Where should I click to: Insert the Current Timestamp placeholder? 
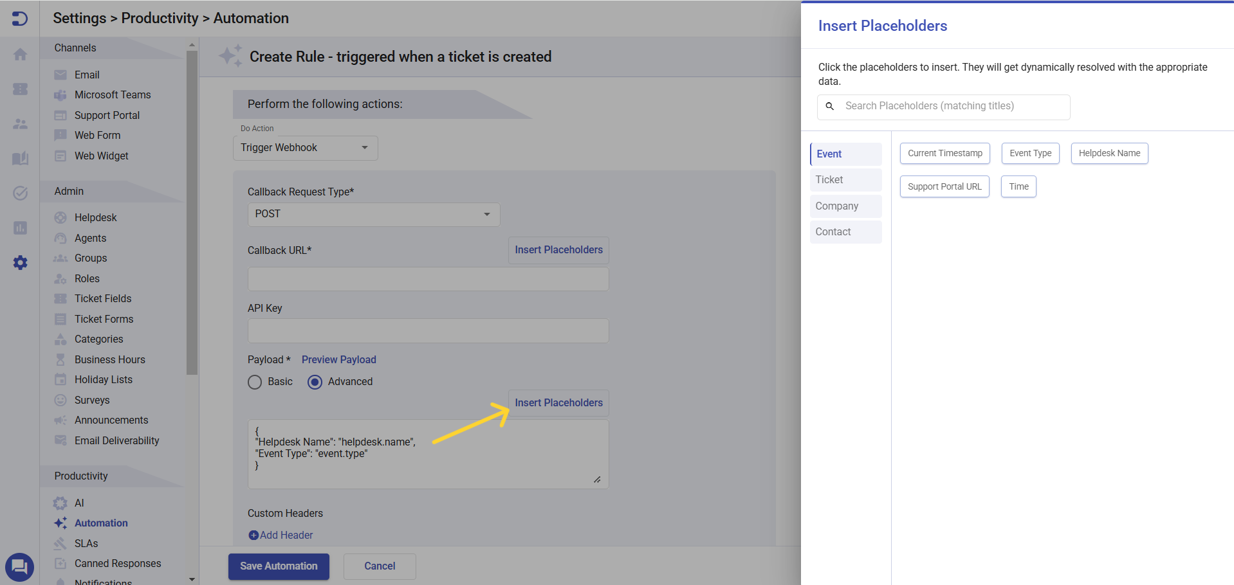[x=944, y=153]
